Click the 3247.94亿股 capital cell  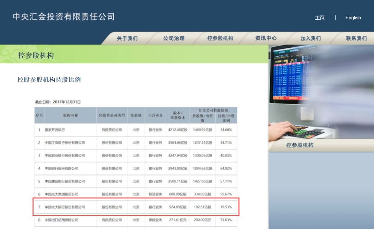pyautogui.click(x=178, y=155)
